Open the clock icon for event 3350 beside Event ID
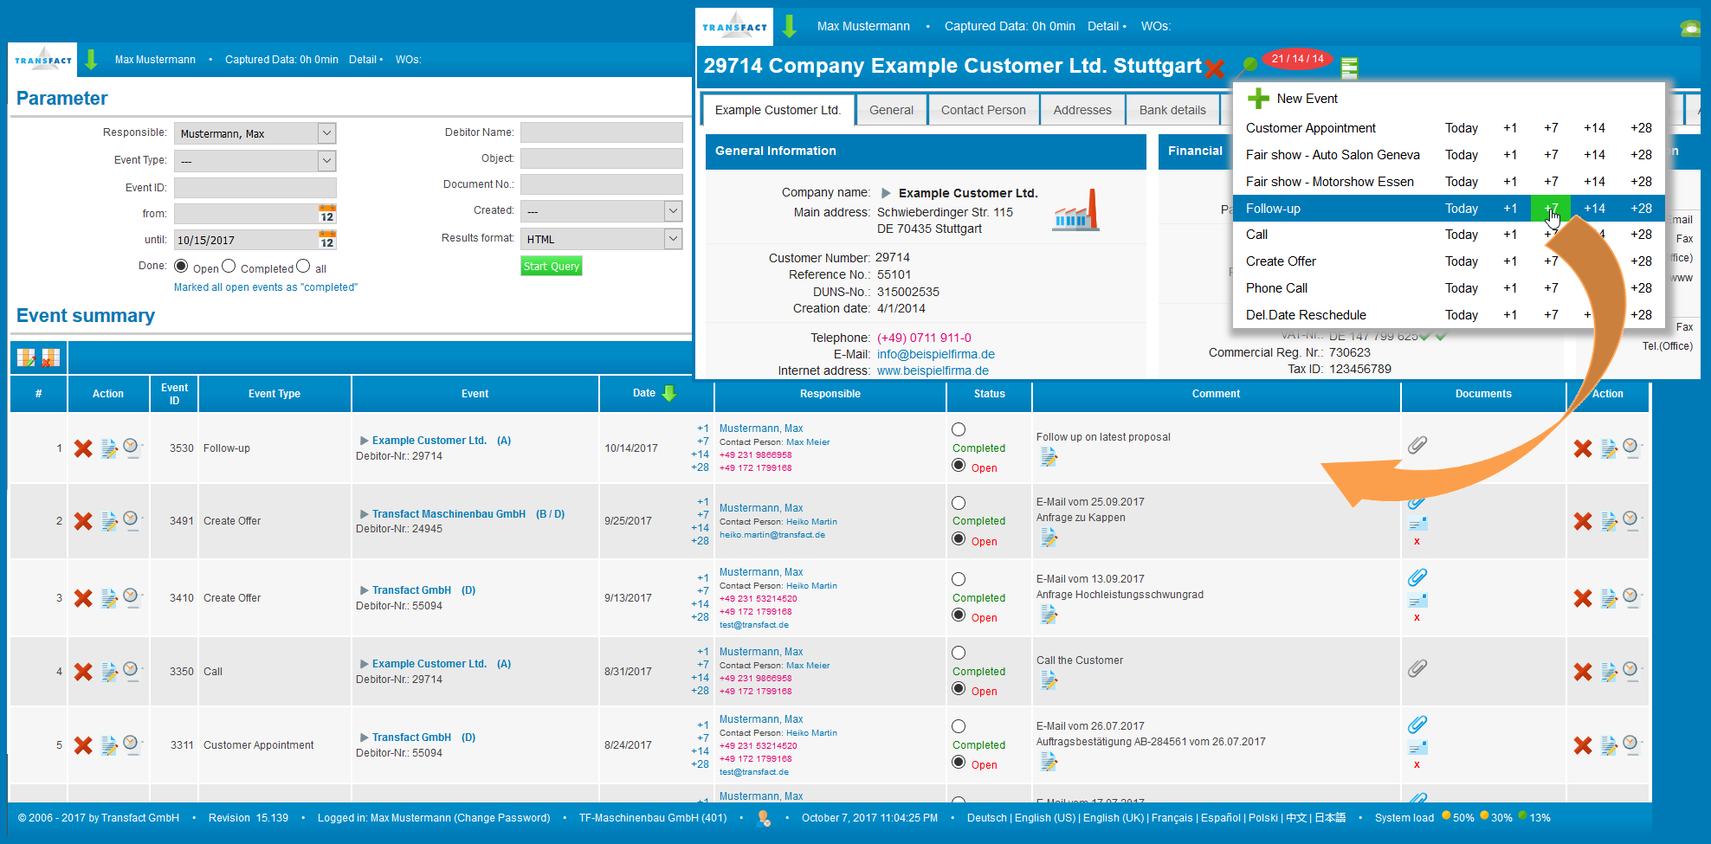Screen dimensions: 1711x844 click(131, 670)
